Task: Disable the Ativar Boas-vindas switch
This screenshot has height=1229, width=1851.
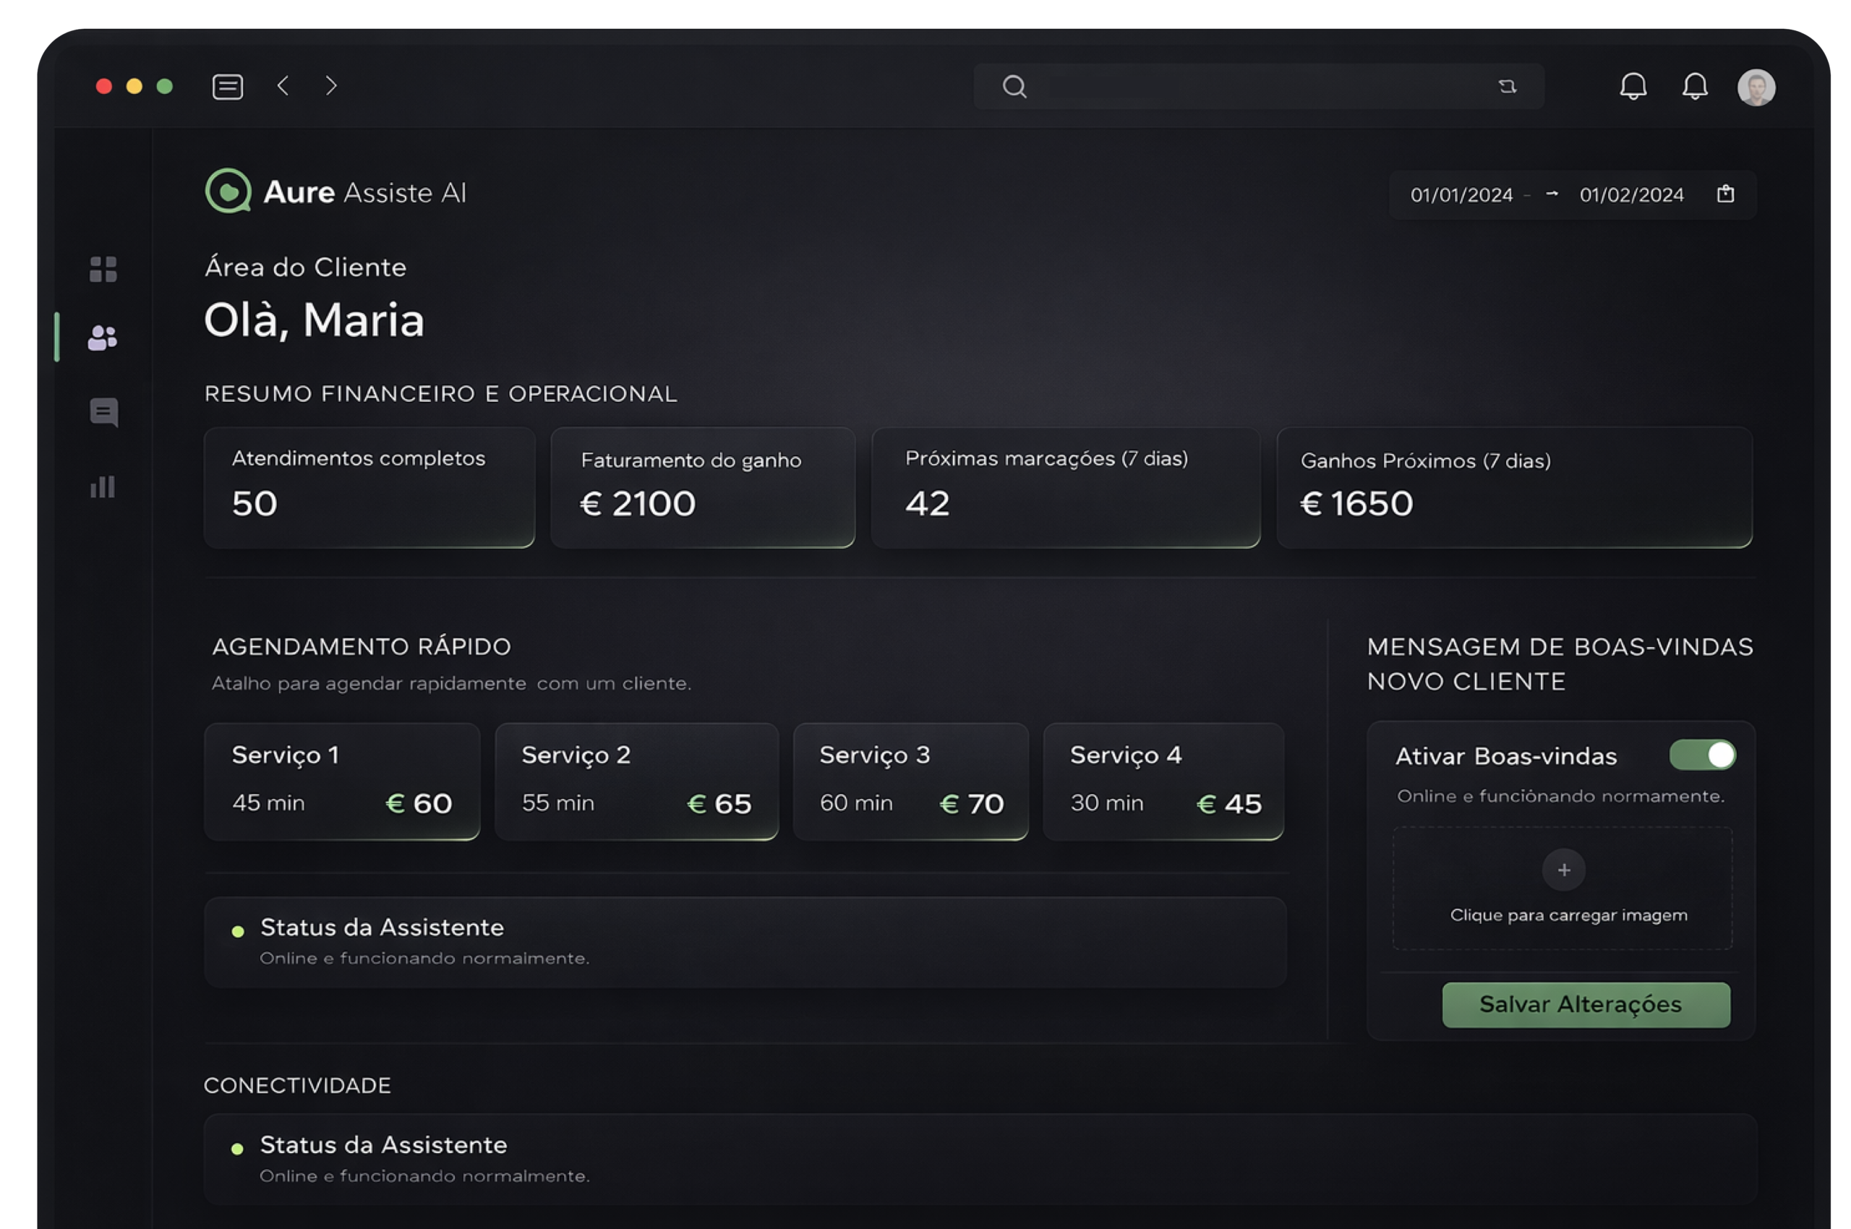Action: (x=1702, y=755)
